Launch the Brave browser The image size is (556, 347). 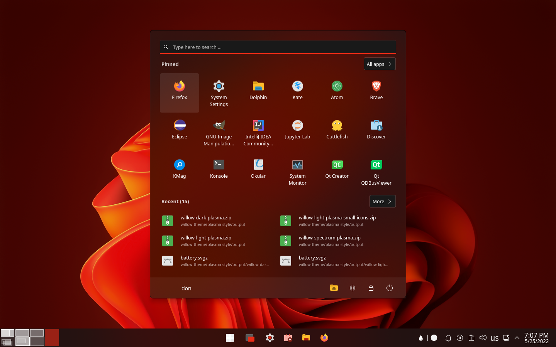point(376,93)
